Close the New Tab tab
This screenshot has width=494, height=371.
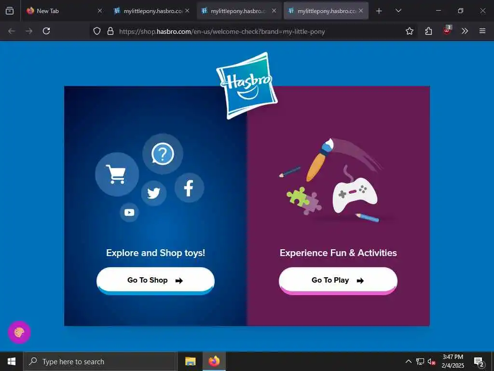click(x=100, y=11)
